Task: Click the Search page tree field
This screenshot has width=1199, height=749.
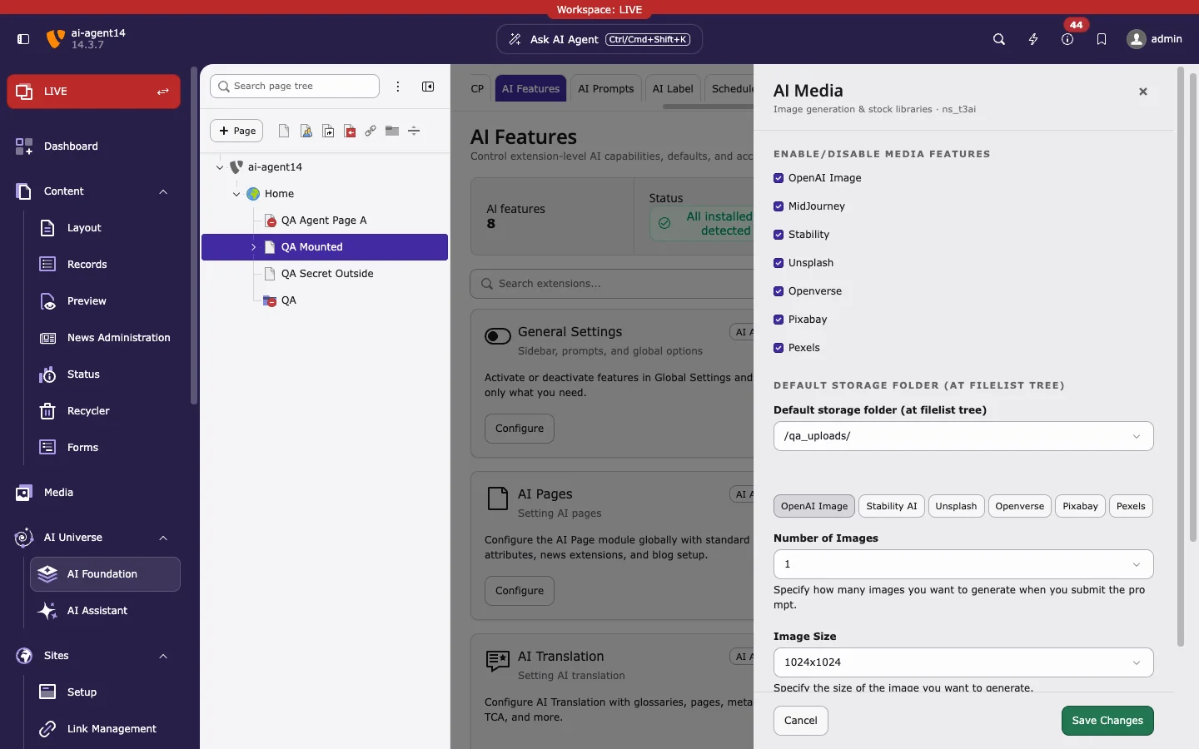Action: pyautogui.click(x=295, y=87)
